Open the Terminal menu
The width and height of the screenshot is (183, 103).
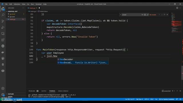tap(39, 4)
